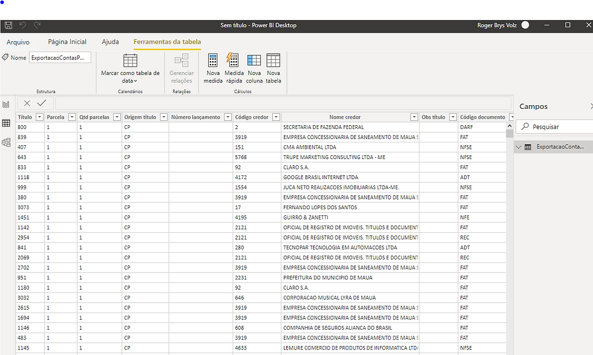Image resolution: width=593 pixels, height=355 pixels.
Task: Click the Save icon in title bar
Action: 8,25
